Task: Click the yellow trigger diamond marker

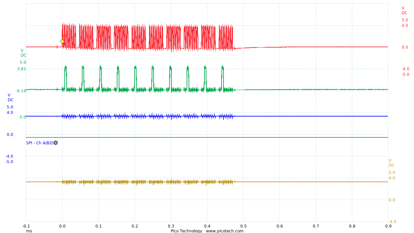Action: pyautogui.click(x=62, y=41)
